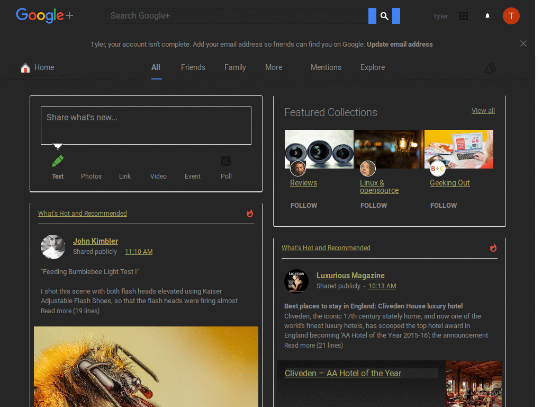Dismiss the account incomplete banner
Image resolution: width=542 pixels, height=407 pixels.
point(523,43)
